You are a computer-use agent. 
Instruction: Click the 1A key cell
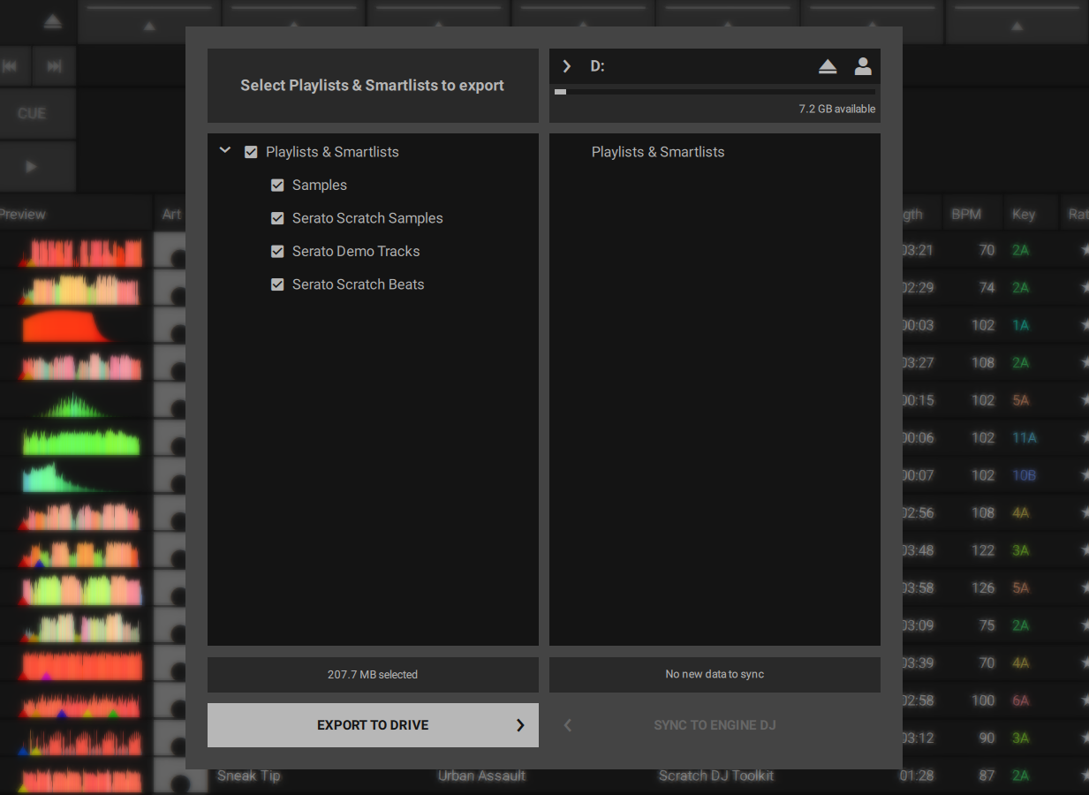coord(1020,325)
